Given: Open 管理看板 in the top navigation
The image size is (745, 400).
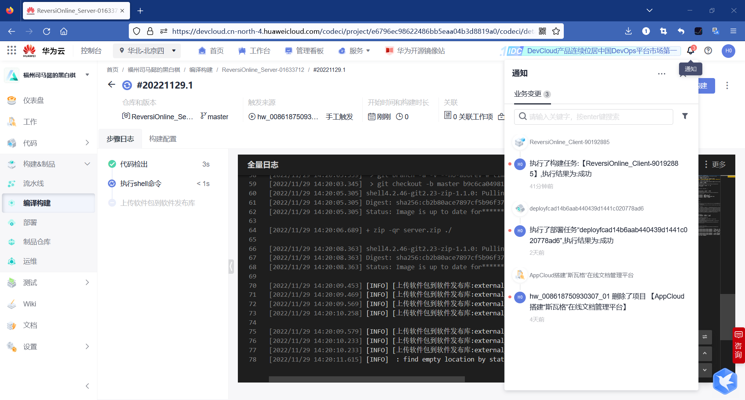Looking at the screenshot, I should (x=304, y=50).
